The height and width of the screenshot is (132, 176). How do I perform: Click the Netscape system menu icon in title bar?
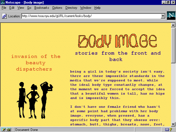(2, 2)
